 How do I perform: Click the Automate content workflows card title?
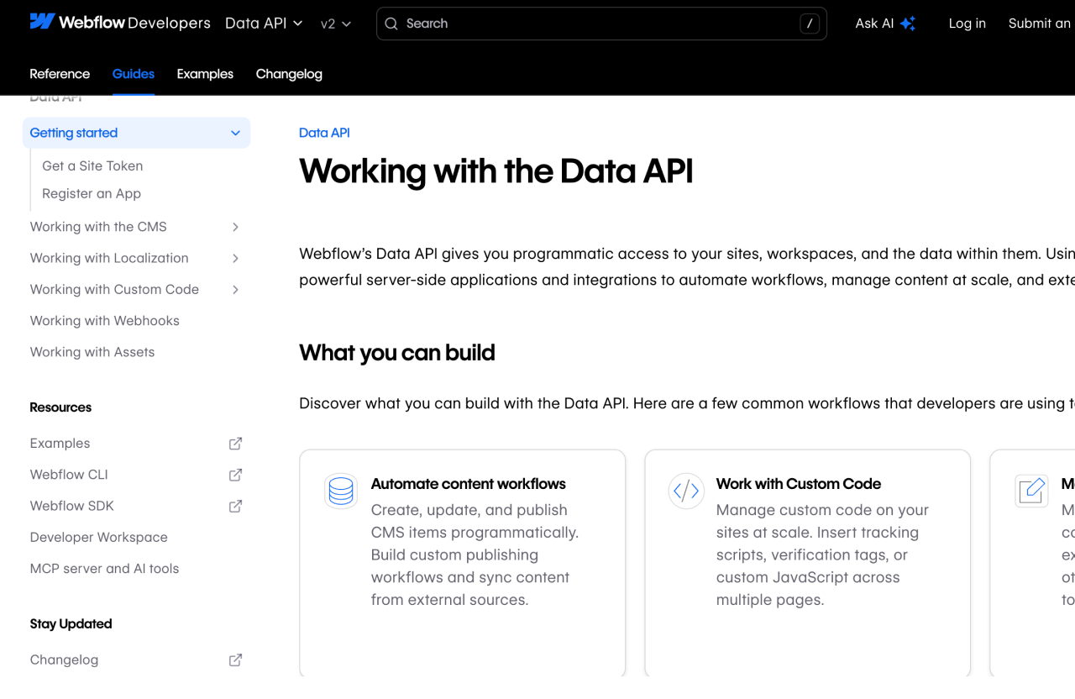[469, 484]
